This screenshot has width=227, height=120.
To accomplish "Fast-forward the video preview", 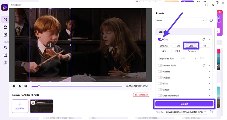I will (x=26, y=86).
